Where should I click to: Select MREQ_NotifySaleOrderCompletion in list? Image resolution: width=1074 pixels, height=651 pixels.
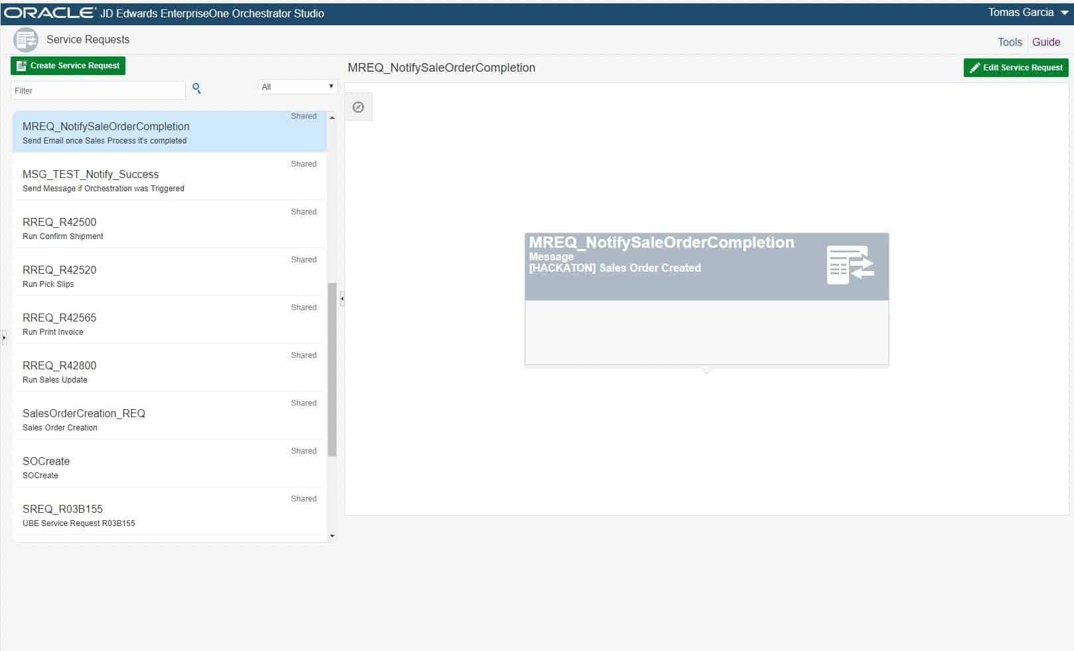coord(169,132)
